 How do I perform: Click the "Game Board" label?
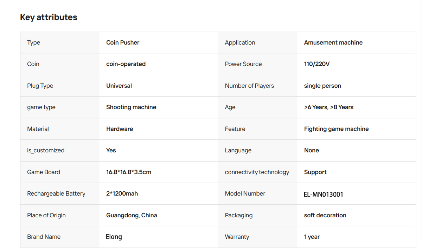point(44,172)
